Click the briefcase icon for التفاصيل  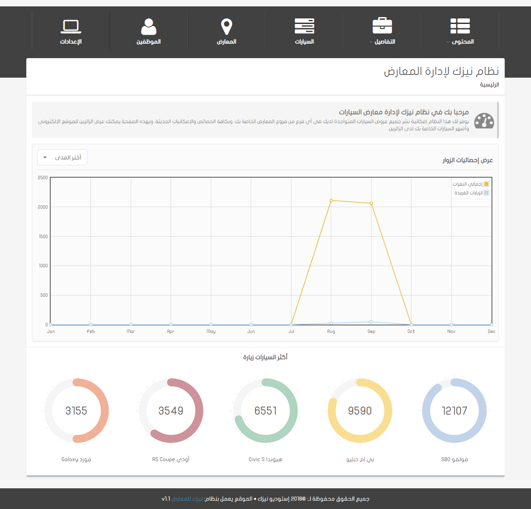[382, 26]
